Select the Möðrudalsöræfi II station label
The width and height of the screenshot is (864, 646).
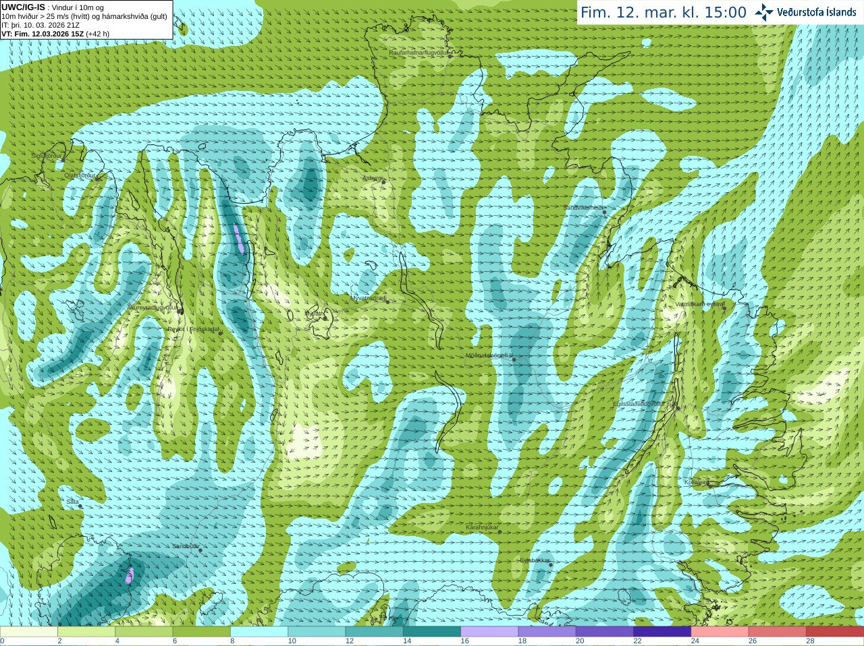pos(489,355)
